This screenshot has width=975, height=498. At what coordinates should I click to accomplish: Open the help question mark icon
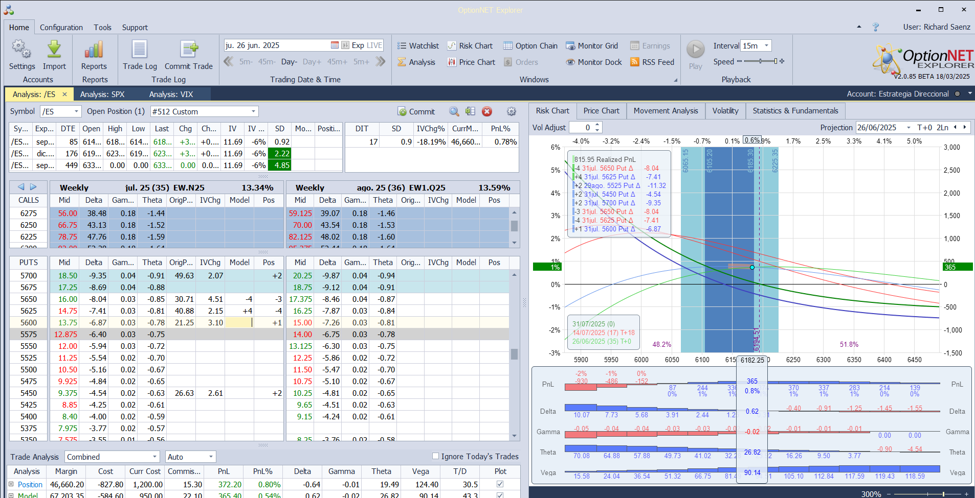point(876,27)
